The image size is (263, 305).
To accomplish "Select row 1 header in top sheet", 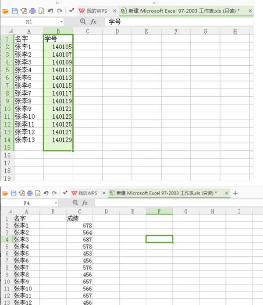I will [x=7, y=39].
